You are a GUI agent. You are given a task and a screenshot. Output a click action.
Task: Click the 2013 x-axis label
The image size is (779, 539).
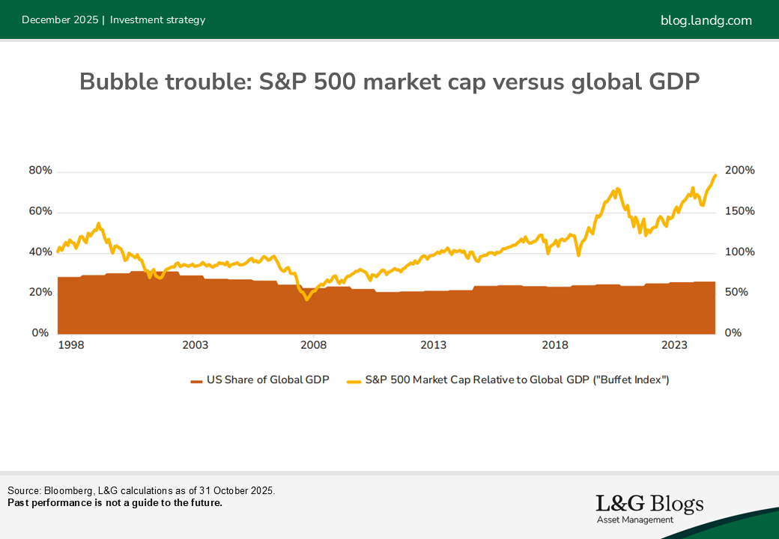434,345
